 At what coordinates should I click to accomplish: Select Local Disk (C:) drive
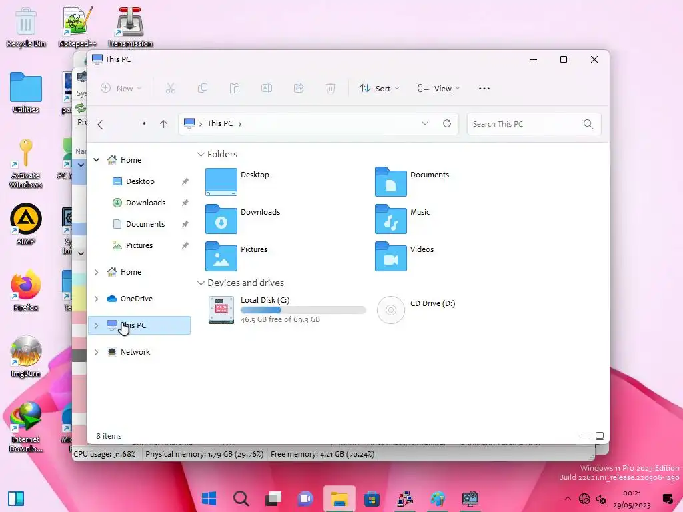(x=287, y=309)
